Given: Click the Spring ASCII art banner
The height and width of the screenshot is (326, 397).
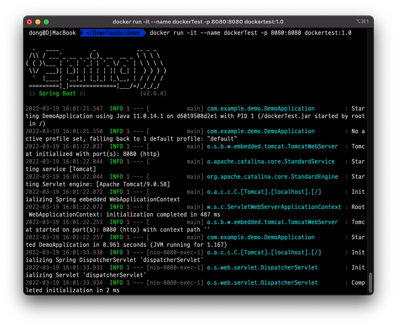Looking at the screenshot, I should click(96, 68).
